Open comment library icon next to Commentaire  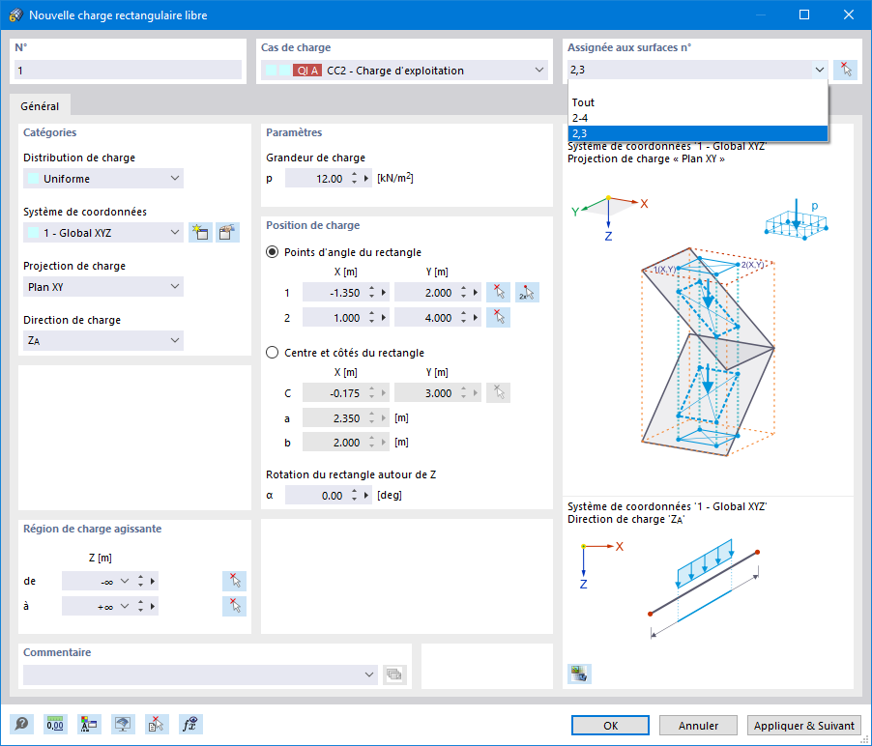pos(394,674)
